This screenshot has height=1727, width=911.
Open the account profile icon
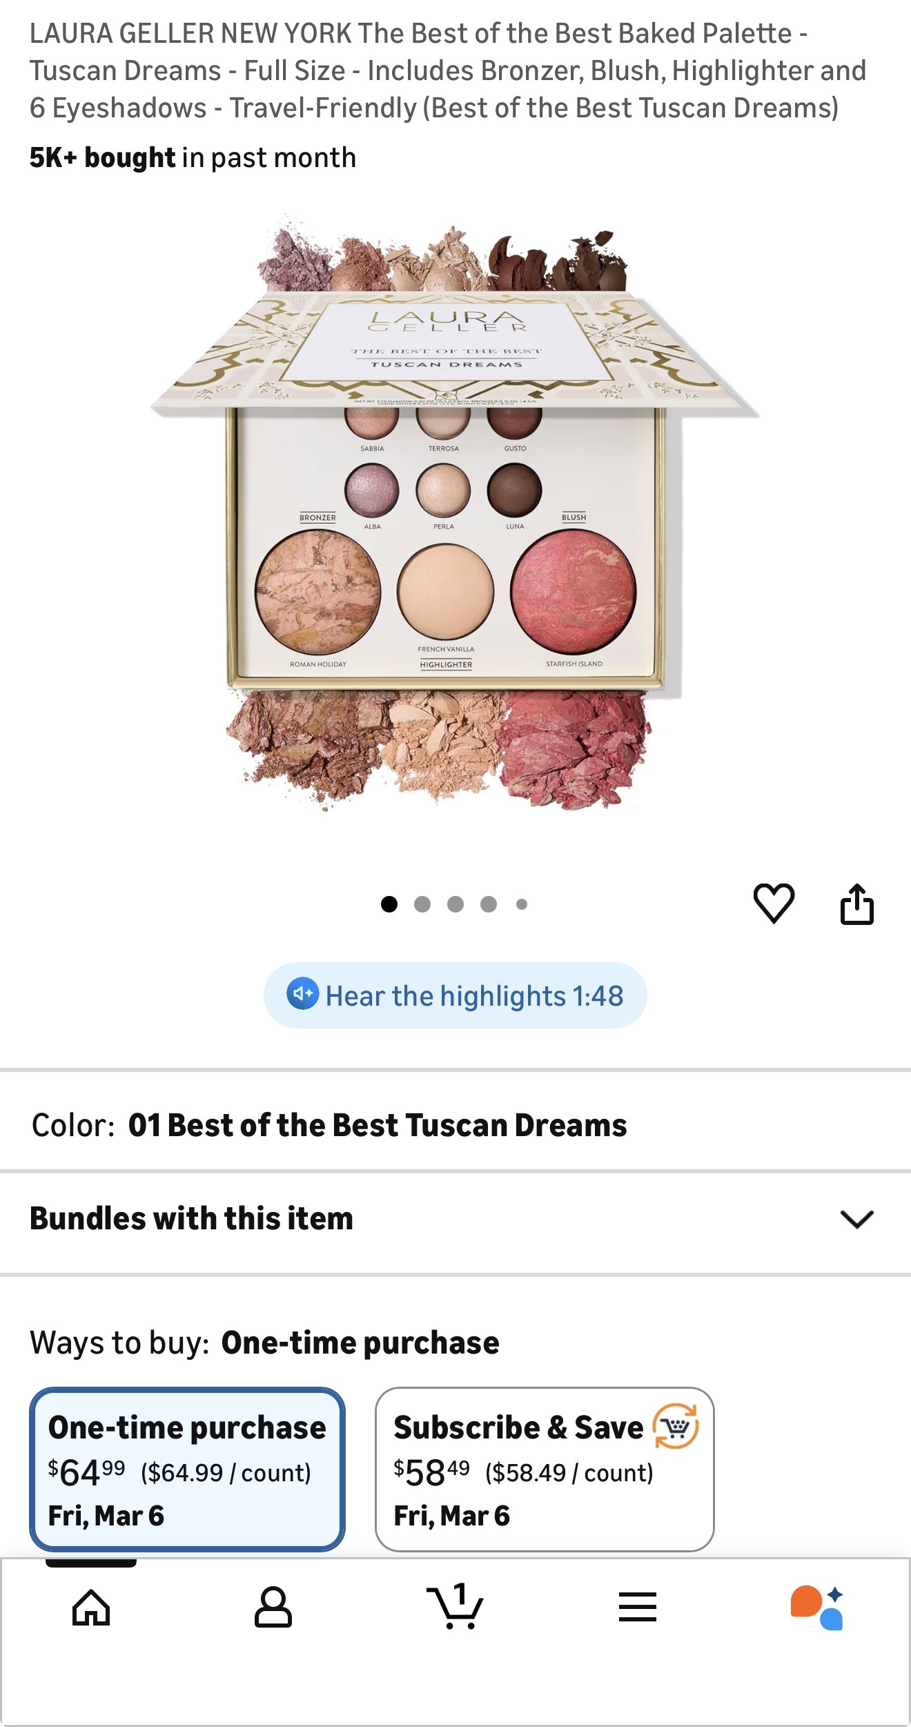273,1607
